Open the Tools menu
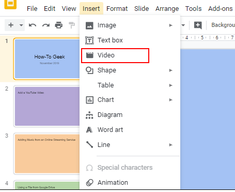This screenshot has height=192, width=235. (x=193, y=8)
